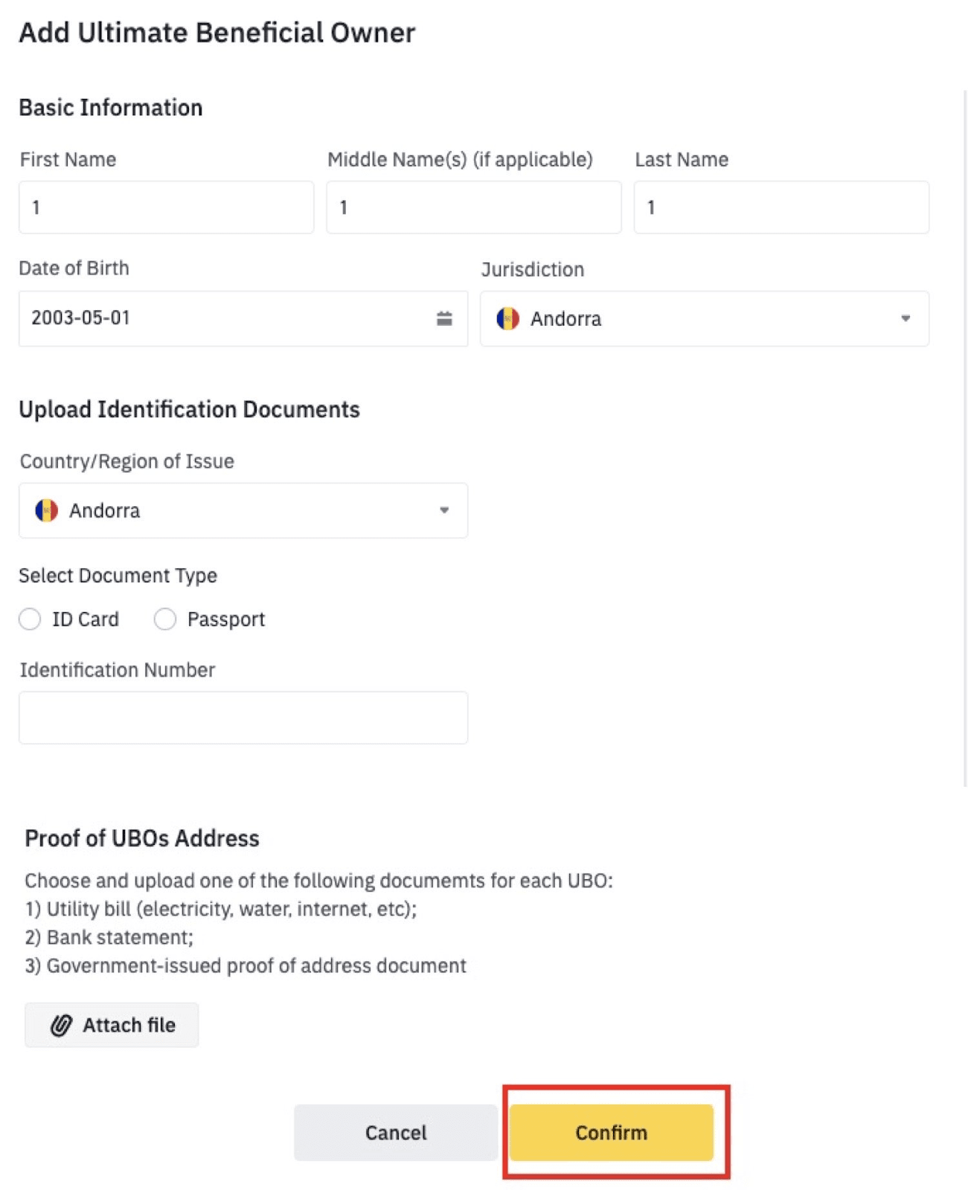The image size is (968, 1190).
Task: Click the Passport label text
Action: tap(226, 619)
